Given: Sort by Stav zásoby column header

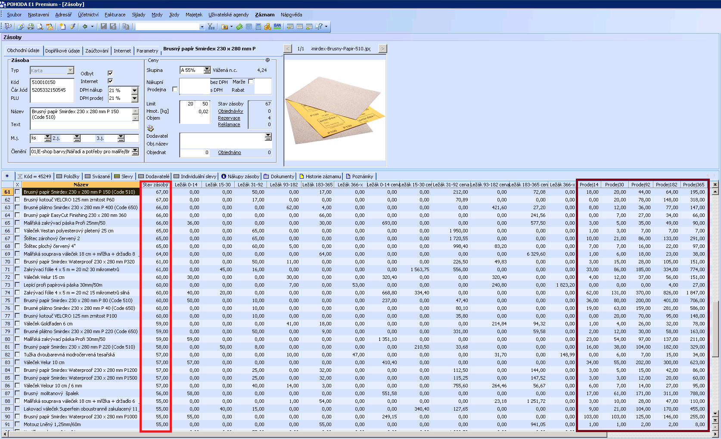Looking at the screenshot, I should click(155, 185).
